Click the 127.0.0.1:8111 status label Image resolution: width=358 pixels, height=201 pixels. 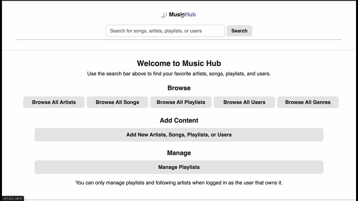12,198
